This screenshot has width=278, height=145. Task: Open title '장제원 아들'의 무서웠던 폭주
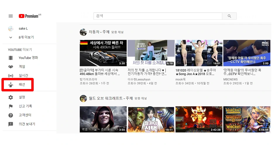tap(242, 72)
